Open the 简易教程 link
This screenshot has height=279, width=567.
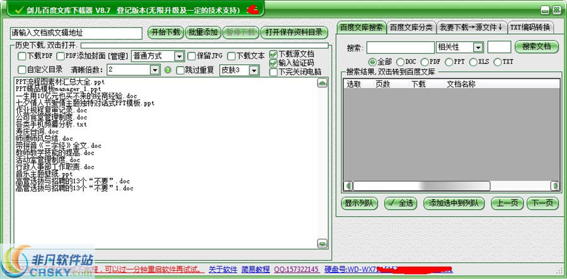(x=256, y=270)
